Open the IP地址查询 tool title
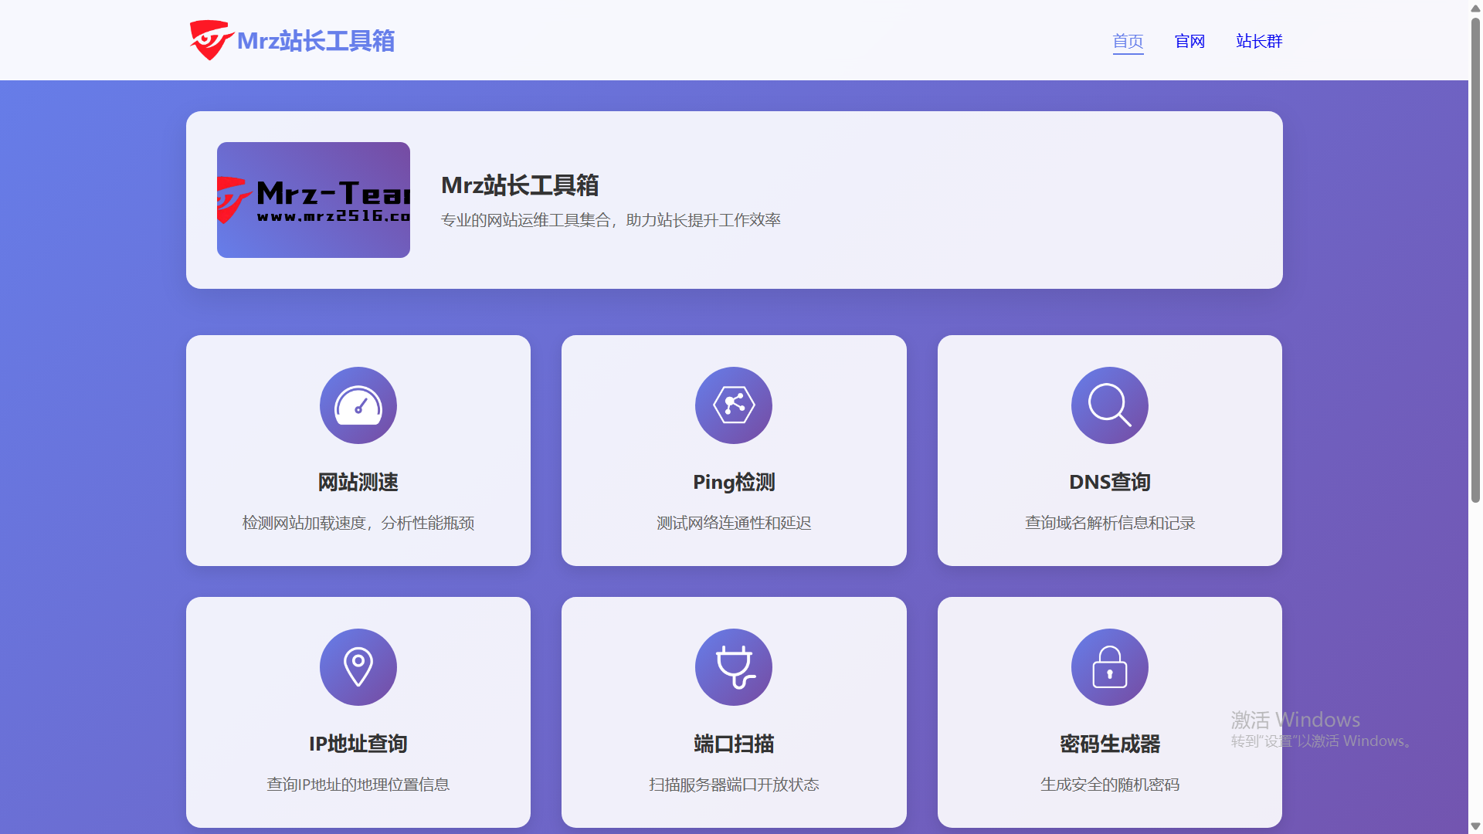The height and width of the screenshot is (834, 1483). point(358,744)
